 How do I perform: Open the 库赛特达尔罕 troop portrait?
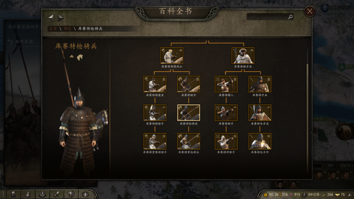tap(260, 141)
